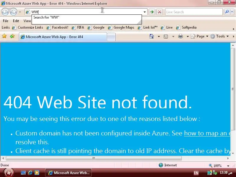This screenshot has width=236, height=177.
Task: Open the Print options dropdown arrow
Action: [x=188, y=36]
